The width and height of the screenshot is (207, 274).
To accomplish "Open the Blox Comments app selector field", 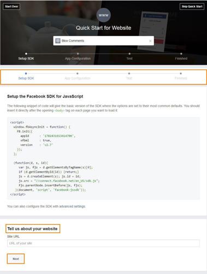I will 103,41.
